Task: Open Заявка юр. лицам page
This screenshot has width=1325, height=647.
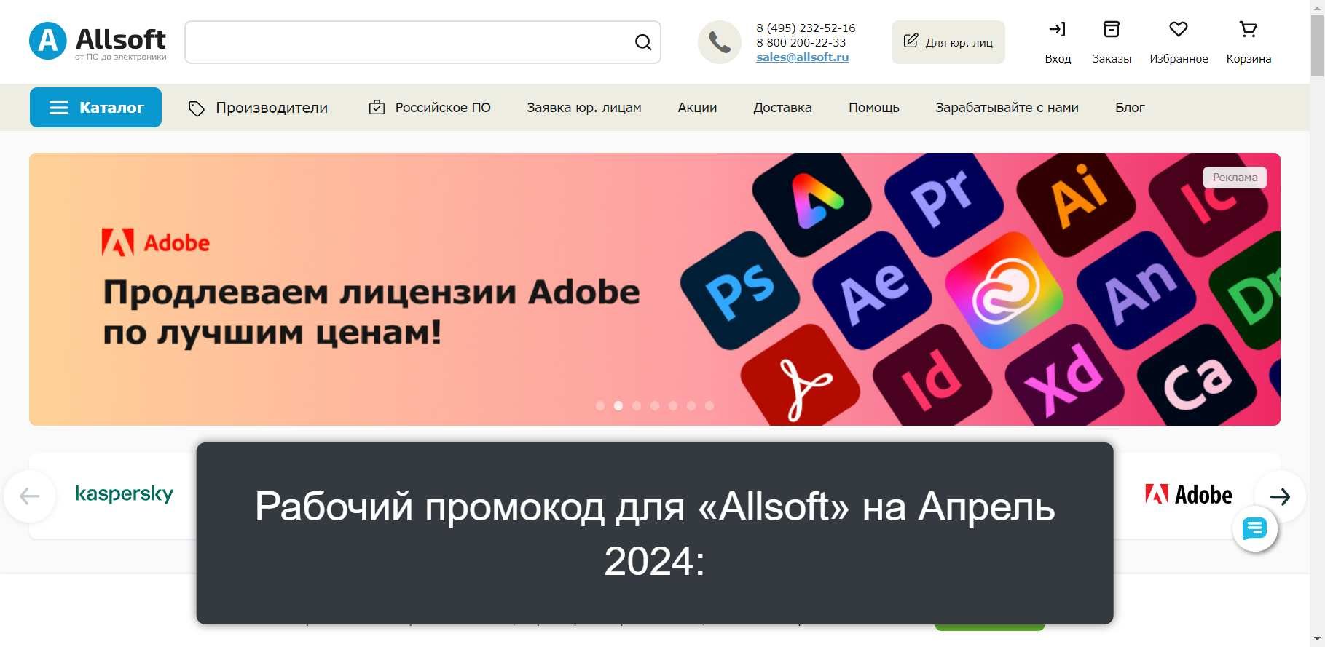Action: [x=584, y=108]
